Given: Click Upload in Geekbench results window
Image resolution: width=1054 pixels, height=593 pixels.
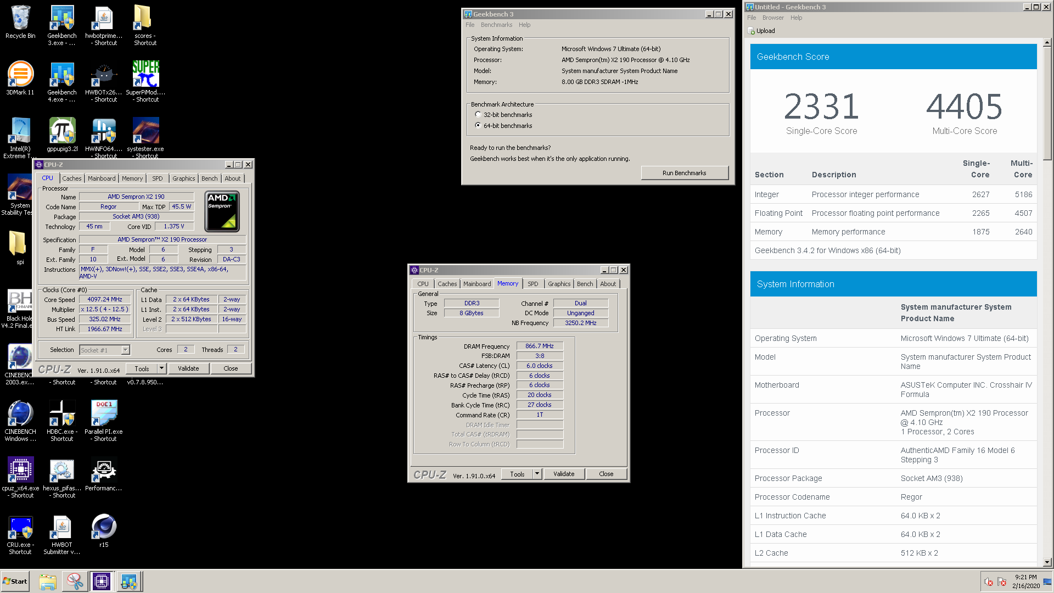Looking at the screenshot, I should 761,31.
